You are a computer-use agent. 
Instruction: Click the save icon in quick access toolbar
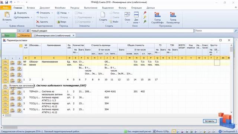(x=7, y=2)
